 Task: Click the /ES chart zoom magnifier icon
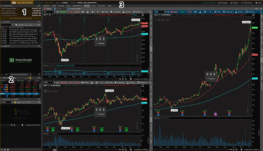tap(126, 79)
